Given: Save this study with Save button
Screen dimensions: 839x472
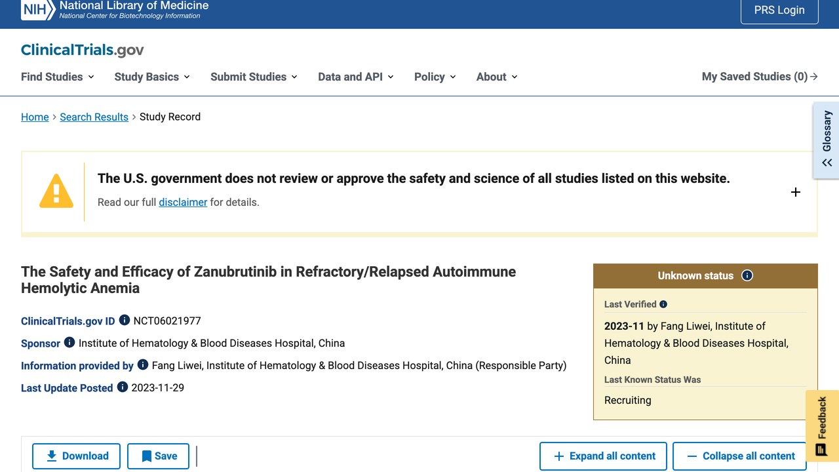Looking at the screenshot, I should point(158,456).
